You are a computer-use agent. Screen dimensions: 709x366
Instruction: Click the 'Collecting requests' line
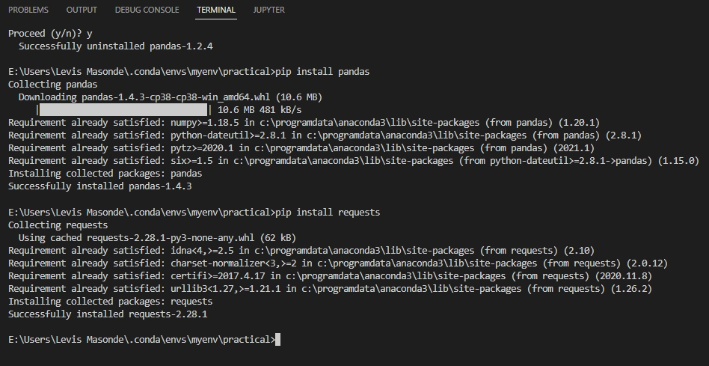point(58,225)
